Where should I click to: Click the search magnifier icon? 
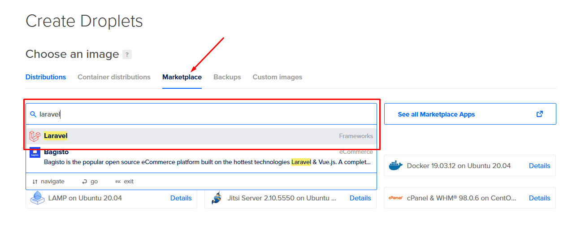click(33, 114)
